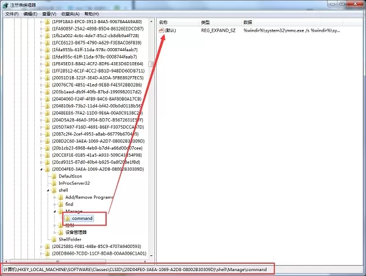Click the command key folder icon
The height and width of the screenshot is (276, 366).
68,218
